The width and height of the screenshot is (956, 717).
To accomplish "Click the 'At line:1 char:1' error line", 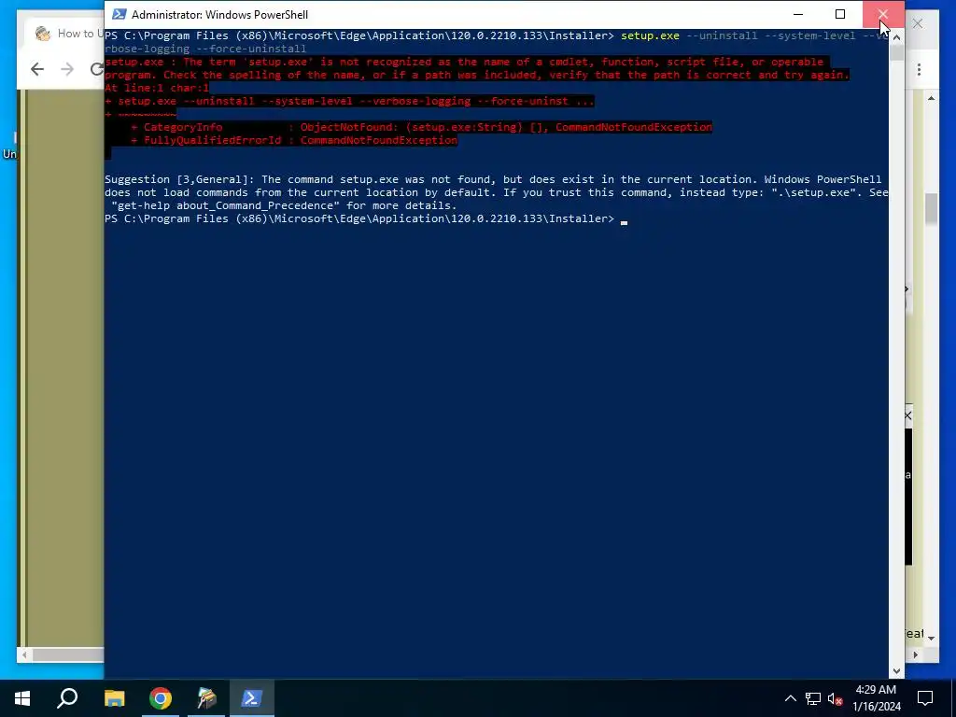I will click(x=157, y=88).
